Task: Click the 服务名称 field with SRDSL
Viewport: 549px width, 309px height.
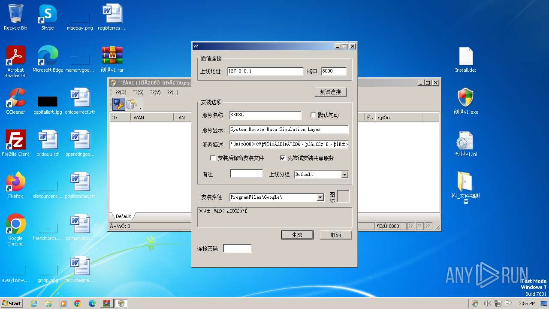Action: pos(265,115)
